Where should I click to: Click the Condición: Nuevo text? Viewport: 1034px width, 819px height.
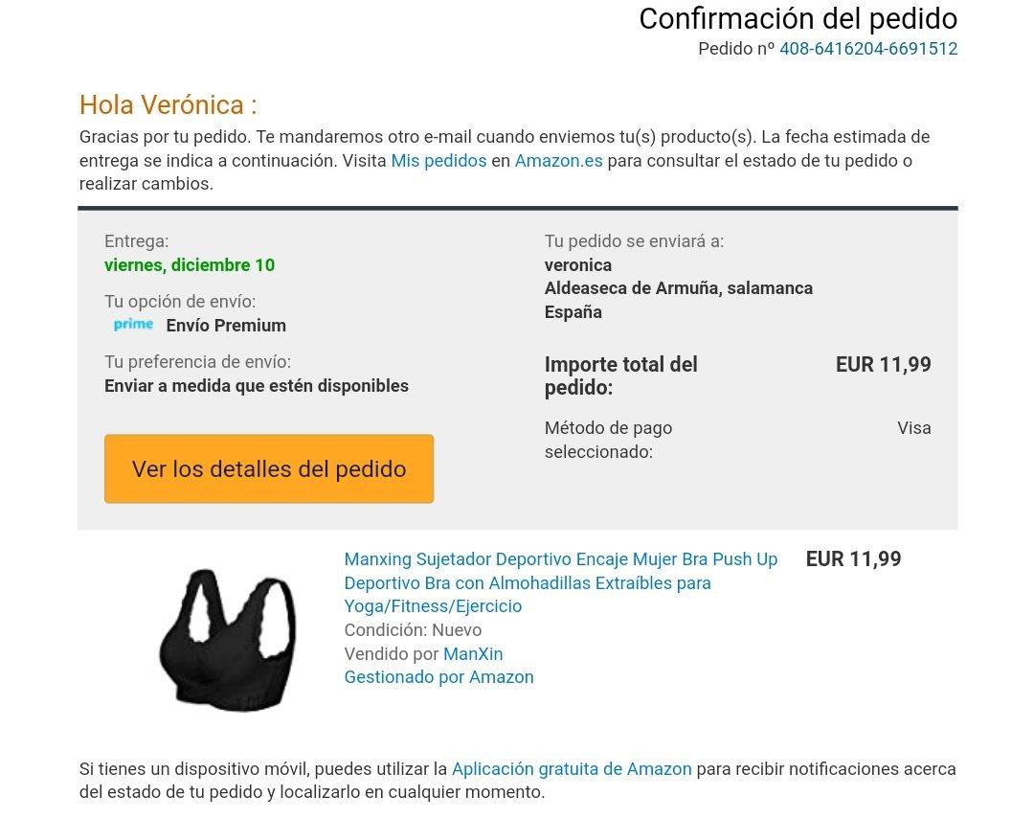pos(413,629)
